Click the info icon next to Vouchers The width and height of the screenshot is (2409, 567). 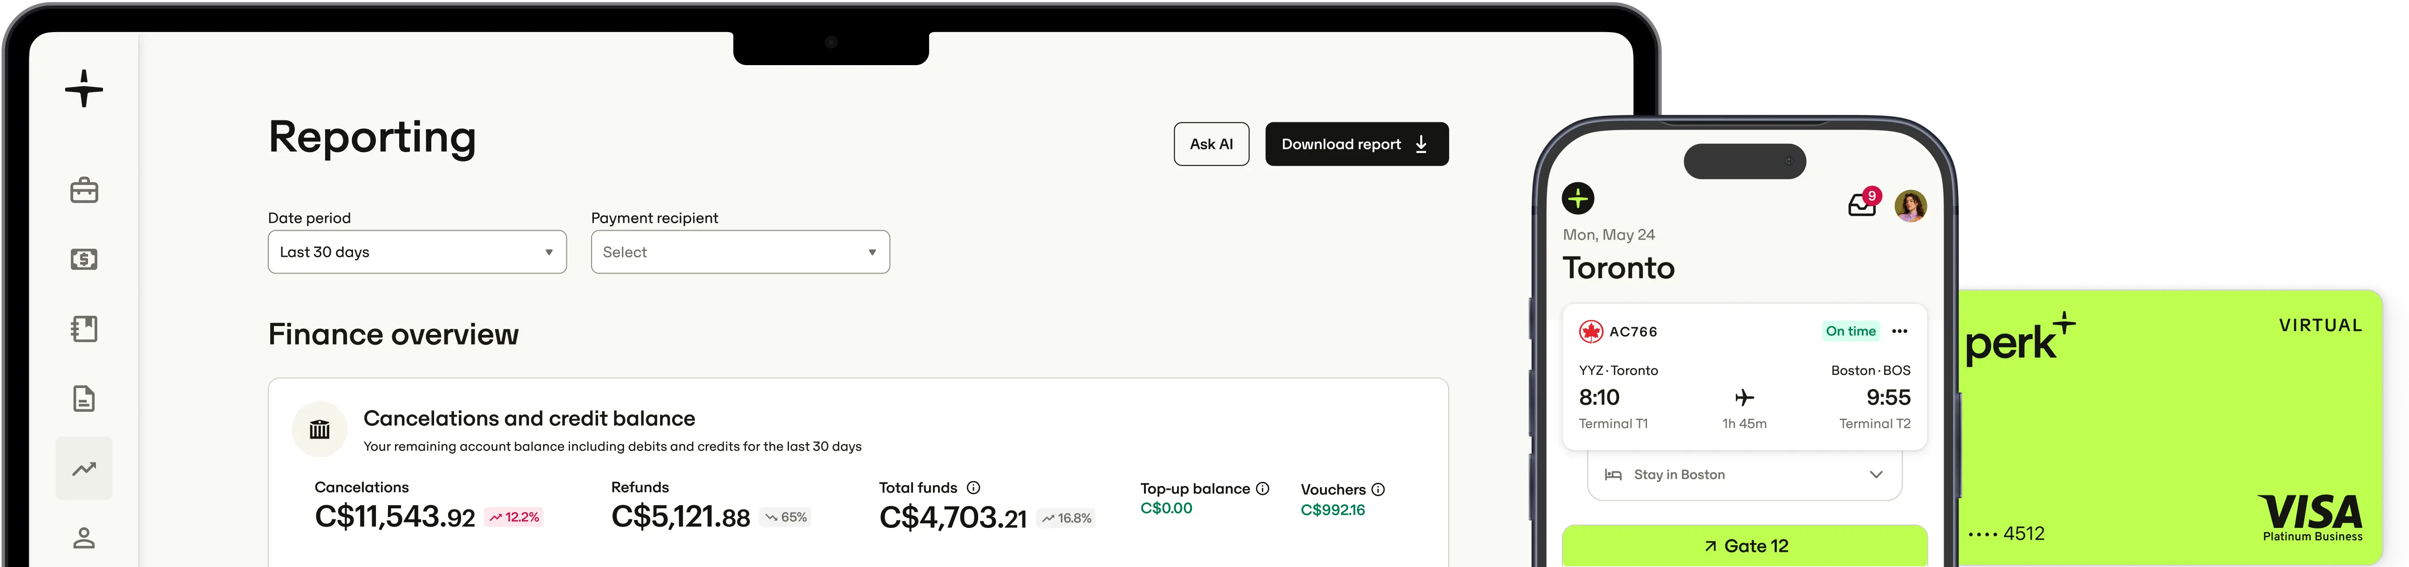[1378, 489]
